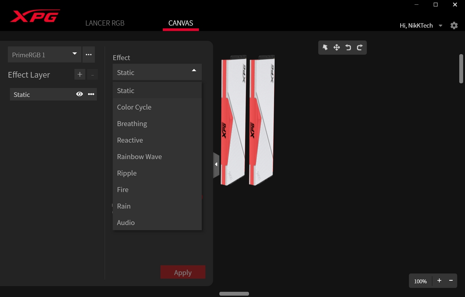The width and height of the screenshot is (465, 297).
Task: Click the Apply button
Action: [183, 272]
